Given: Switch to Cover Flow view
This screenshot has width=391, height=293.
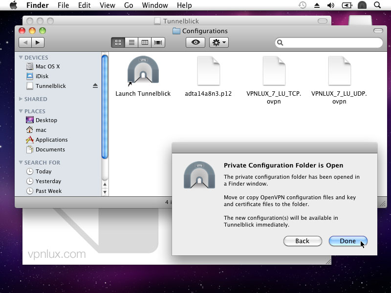Looking at the screenshot, I should click(x=158, y=42).
